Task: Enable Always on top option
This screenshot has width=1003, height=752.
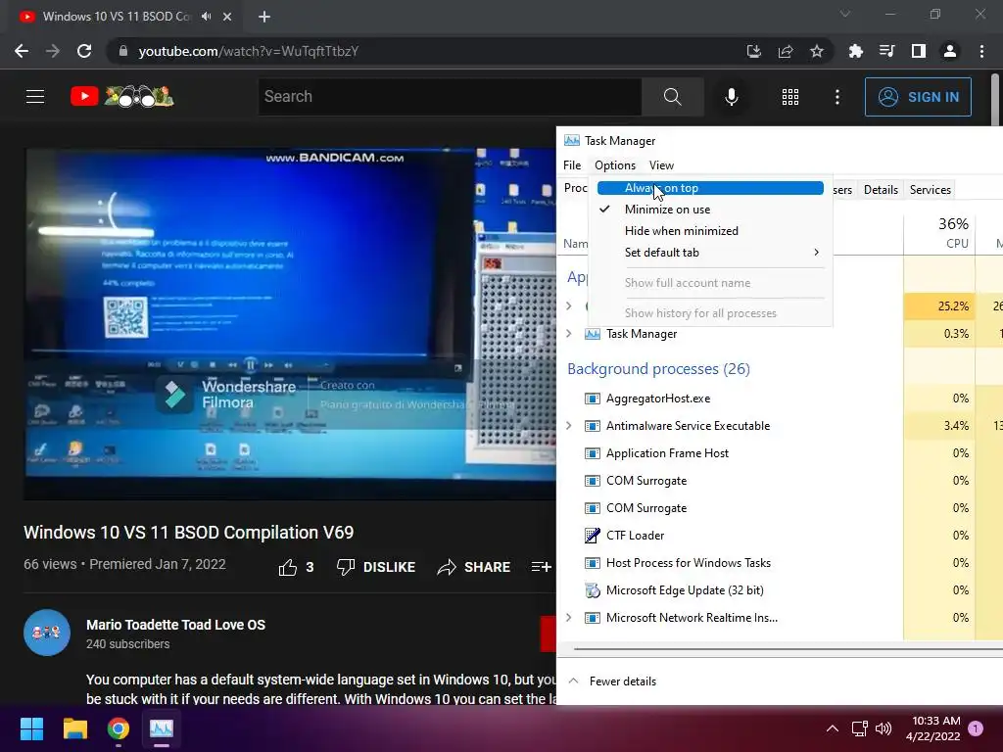Action: (x=710, y=188)
